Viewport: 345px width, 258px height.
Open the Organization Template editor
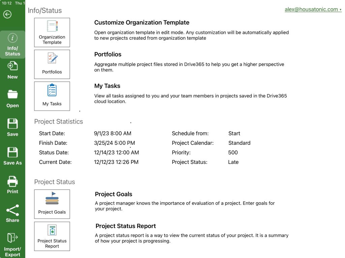pos(52,32)
